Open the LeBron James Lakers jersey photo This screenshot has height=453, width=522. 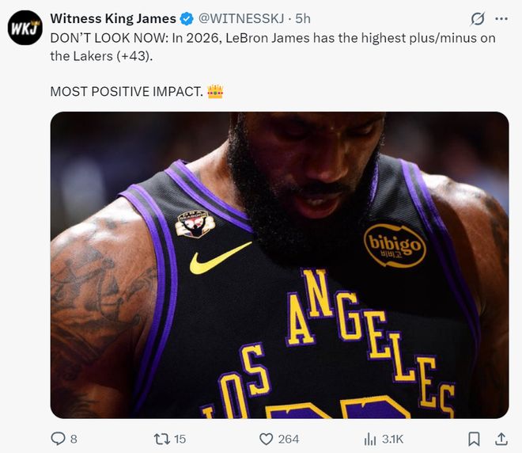pos(279,265)
